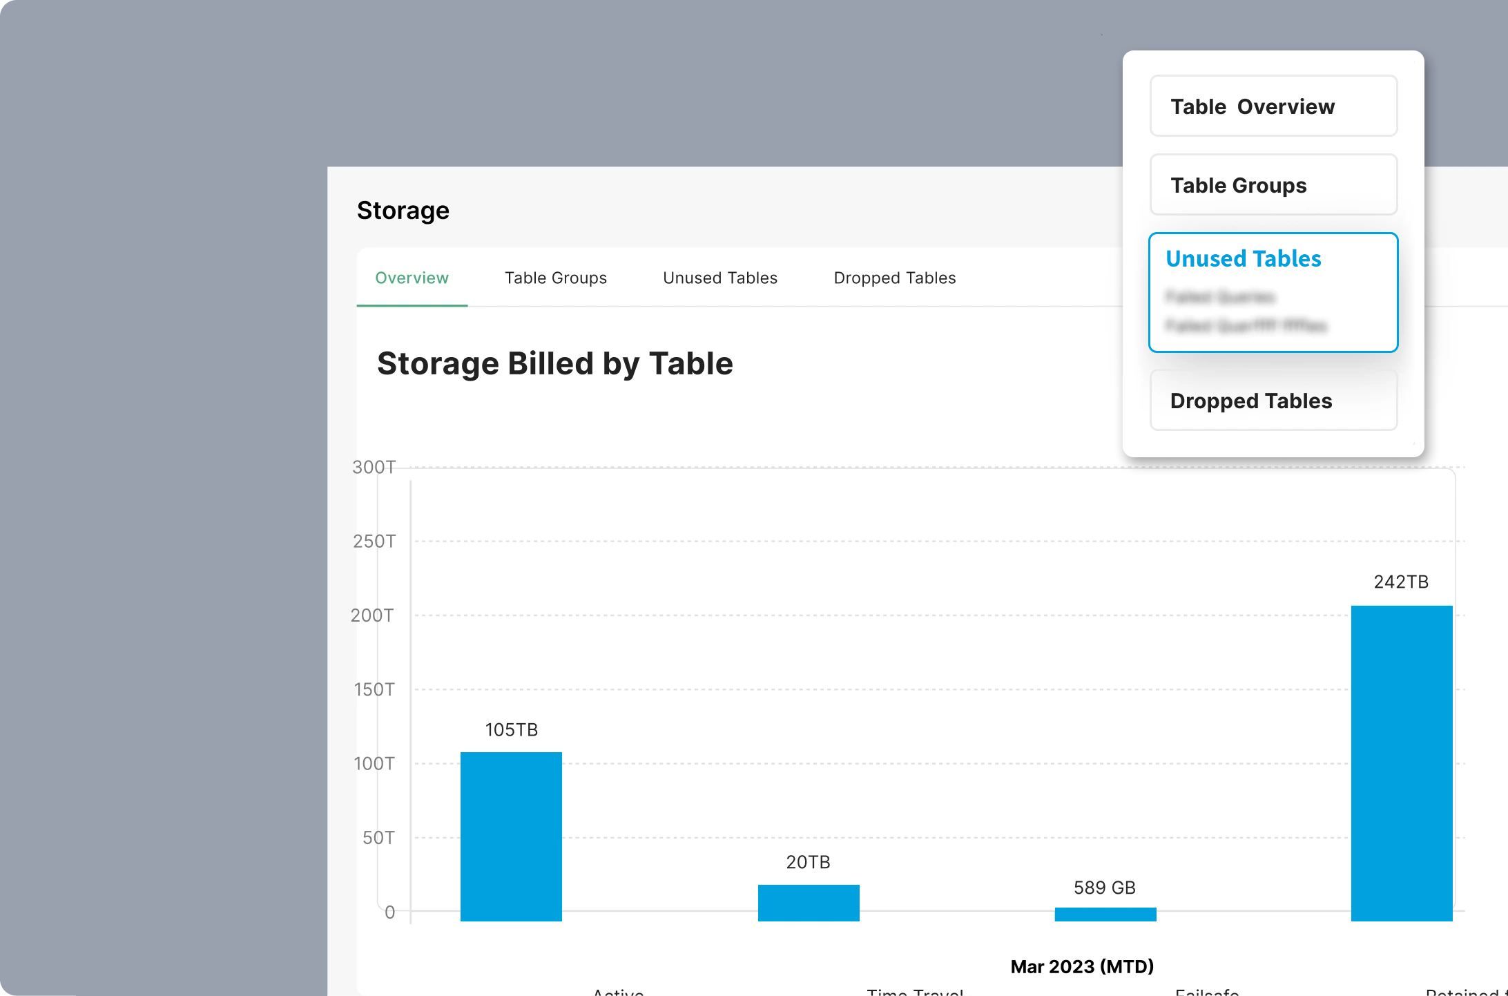Choose Table Groups from the popup panel

1273,184
